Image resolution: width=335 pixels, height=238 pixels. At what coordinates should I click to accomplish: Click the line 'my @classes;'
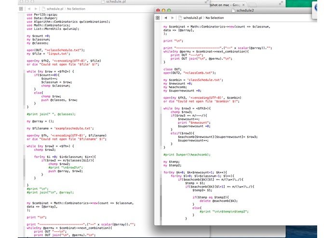(x=38, y=43)
